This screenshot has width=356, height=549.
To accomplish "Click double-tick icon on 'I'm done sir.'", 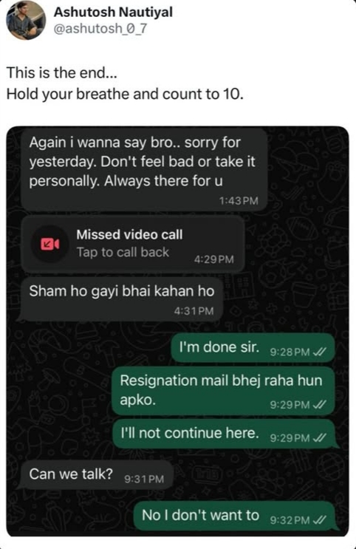I will (x=321, y=352).
